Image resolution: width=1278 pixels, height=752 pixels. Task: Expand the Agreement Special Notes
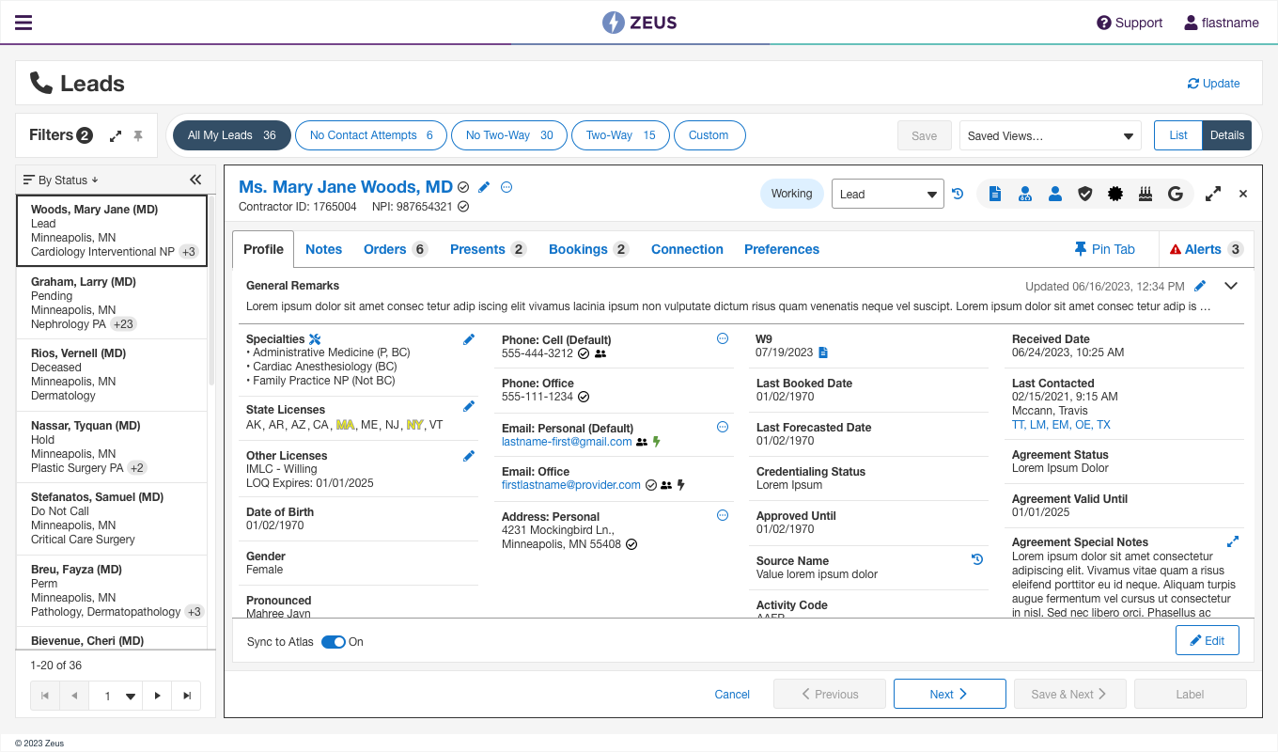(1233, 541)
